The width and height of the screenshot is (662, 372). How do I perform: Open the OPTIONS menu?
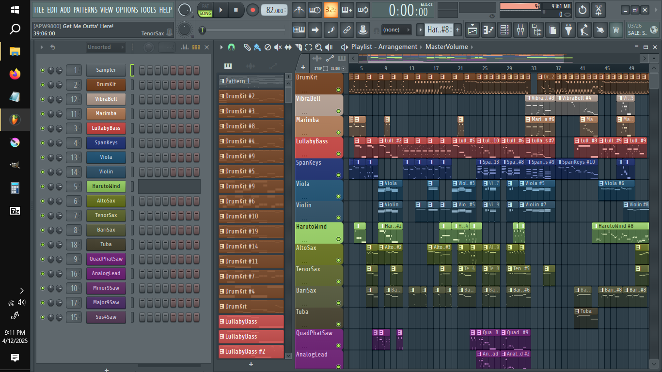[x=127, y=10]
